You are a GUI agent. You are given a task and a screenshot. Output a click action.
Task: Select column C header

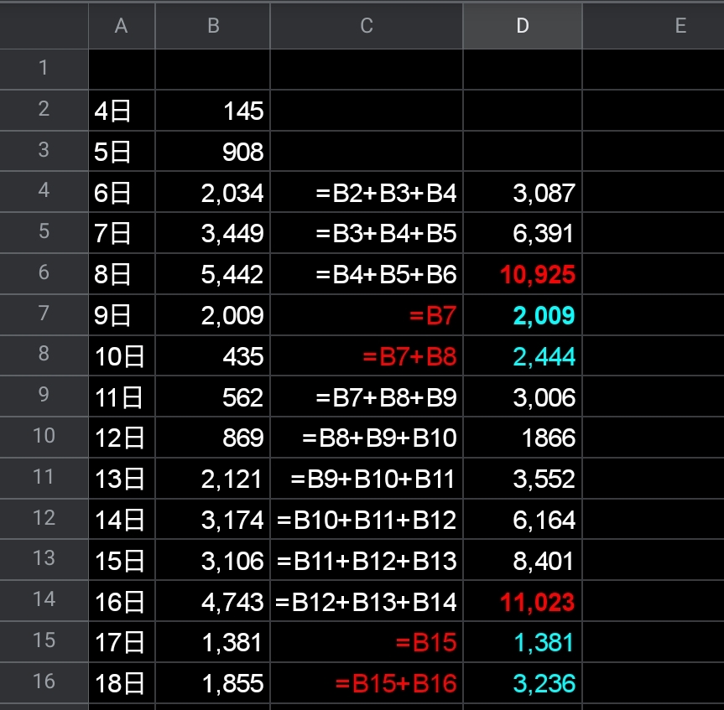click(x=366, y=26)
